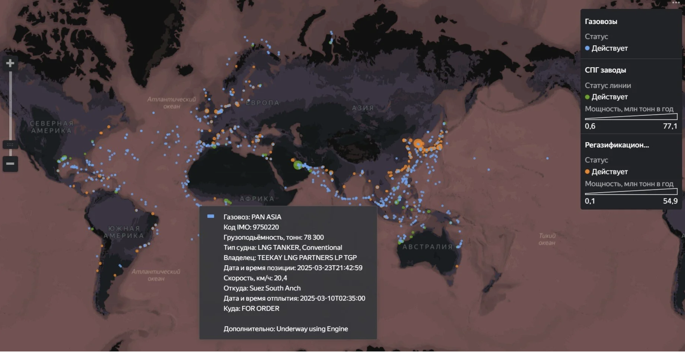Click the 77,1 maximum capacity value
685x353 pixels.
(x=670, y=126)
